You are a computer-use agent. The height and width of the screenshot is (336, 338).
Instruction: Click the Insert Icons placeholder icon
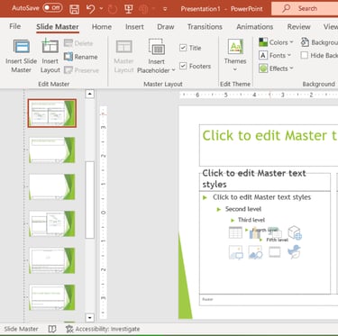coord(294,251)
